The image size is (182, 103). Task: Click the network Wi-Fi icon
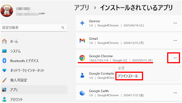tap(4, 70)
